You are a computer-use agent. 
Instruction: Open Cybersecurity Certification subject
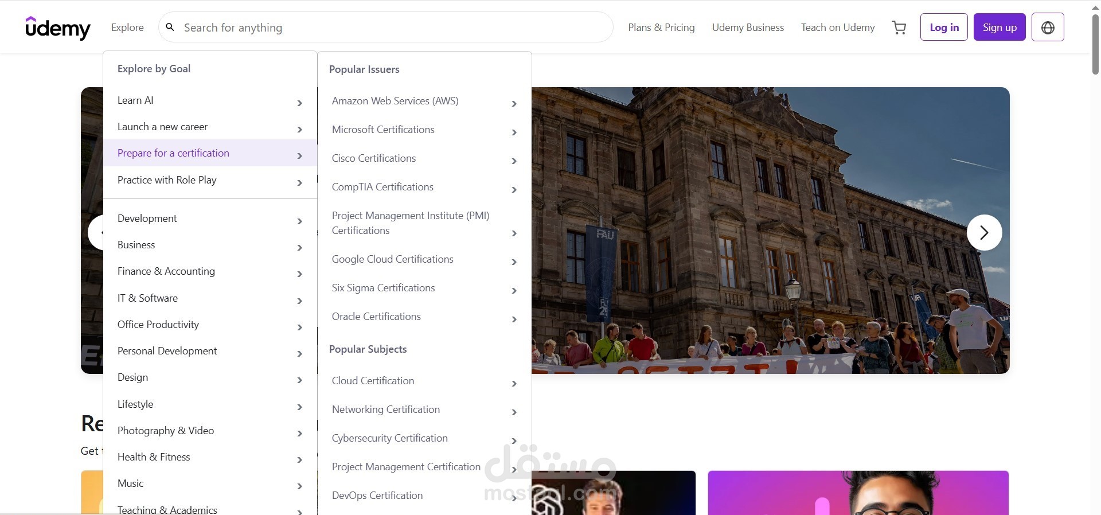pos(424,438)
